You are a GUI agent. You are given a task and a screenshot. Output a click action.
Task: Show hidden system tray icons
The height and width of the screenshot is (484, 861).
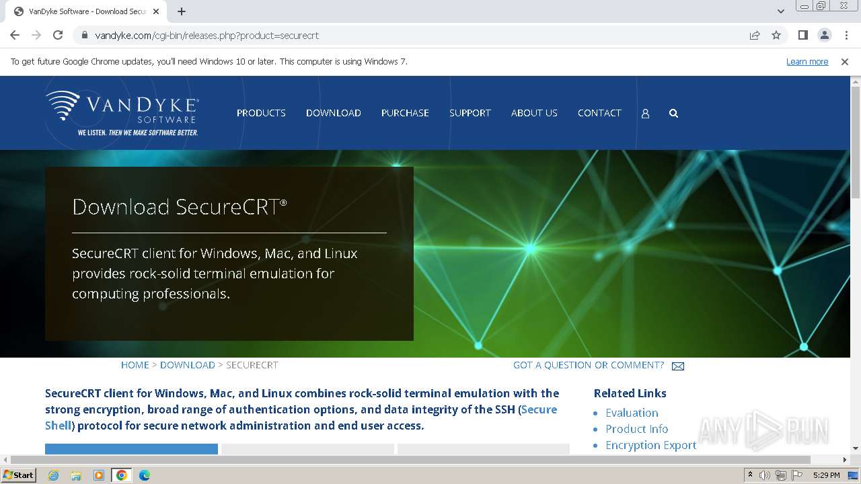click(750, 475)
